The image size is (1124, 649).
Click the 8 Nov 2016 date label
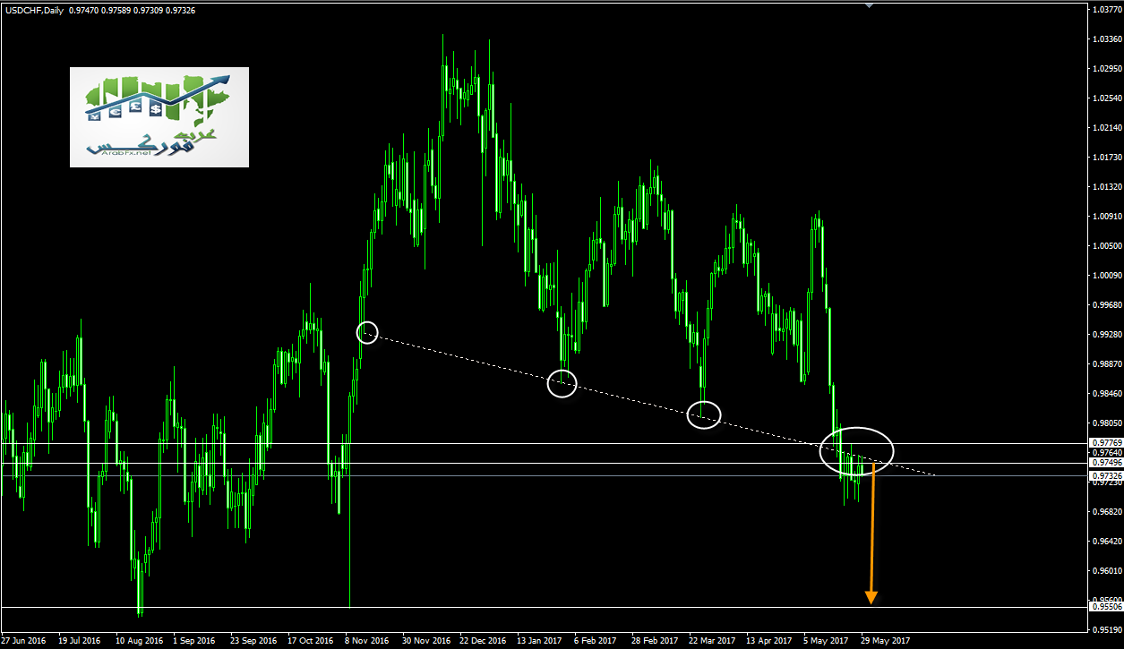coord(369,641)
